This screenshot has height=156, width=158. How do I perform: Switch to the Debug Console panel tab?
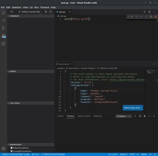tap(84, 116)
